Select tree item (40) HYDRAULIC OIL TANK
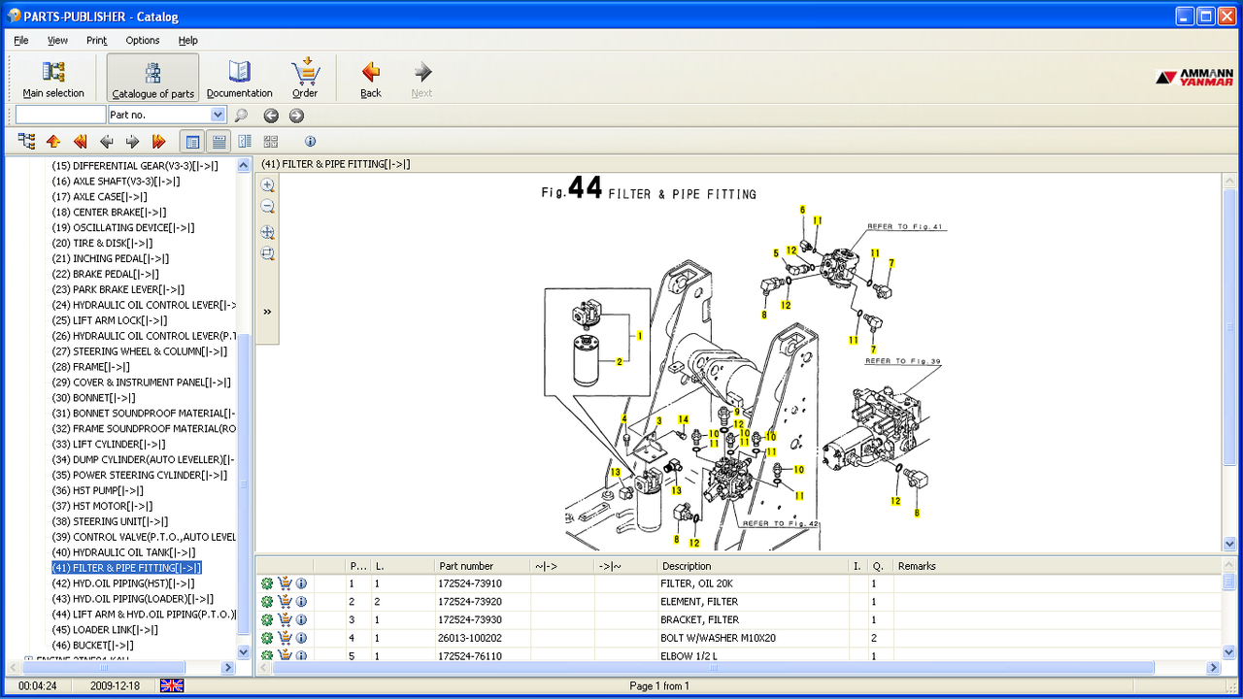Viewport: 1243px width, 699px height. click(x=123, y=552)
